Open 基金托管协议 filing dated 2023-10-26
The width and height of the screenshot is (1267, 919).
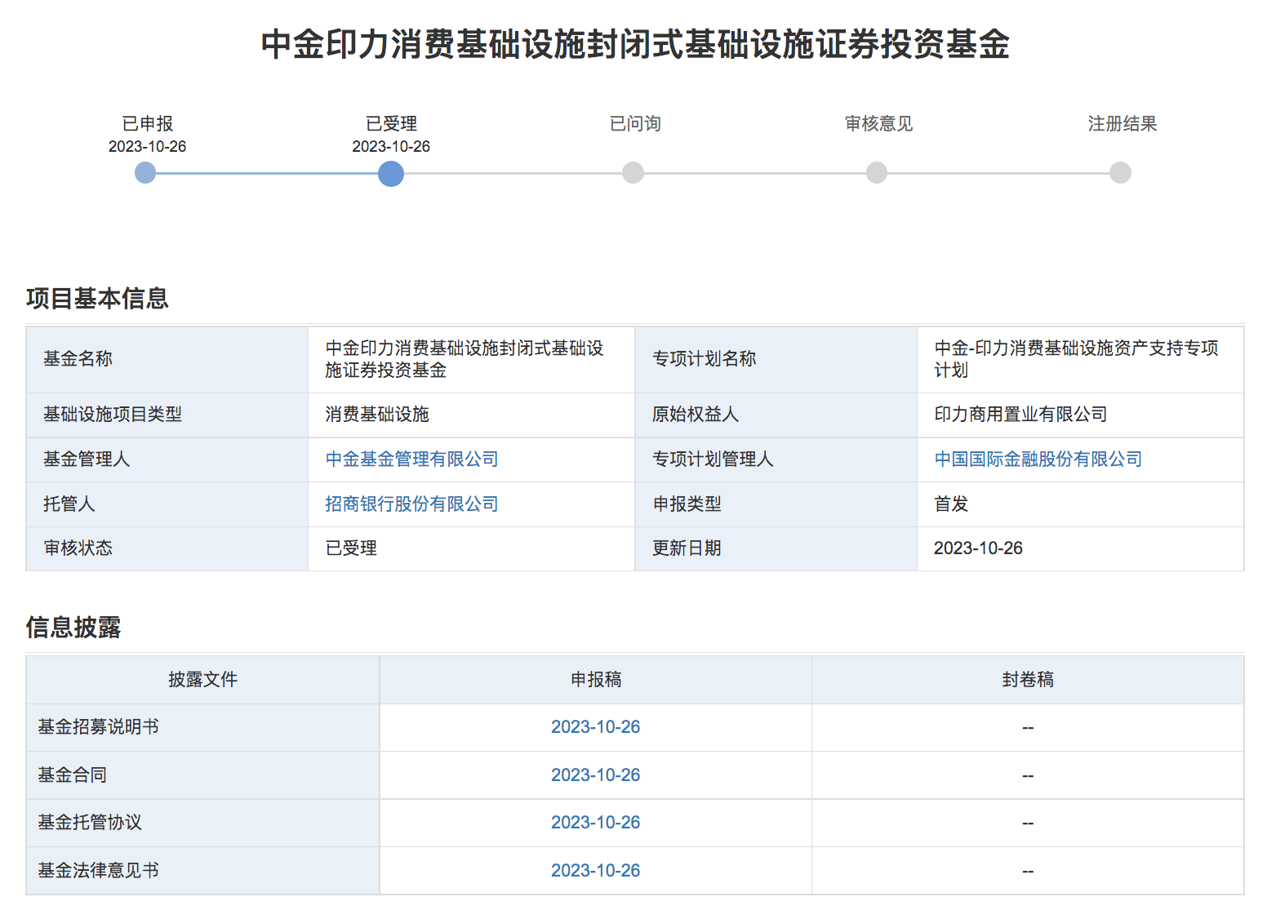[x=595, y=822]
